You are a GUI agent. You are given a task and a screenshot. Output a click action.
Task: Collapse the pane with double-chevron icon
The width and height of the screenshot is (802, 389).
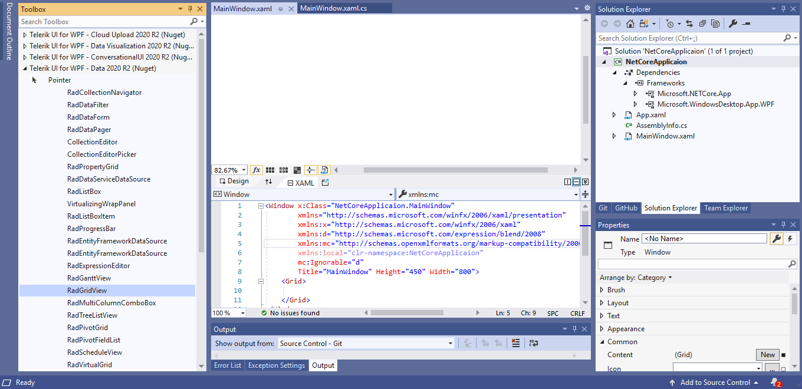tap(586, 182)
